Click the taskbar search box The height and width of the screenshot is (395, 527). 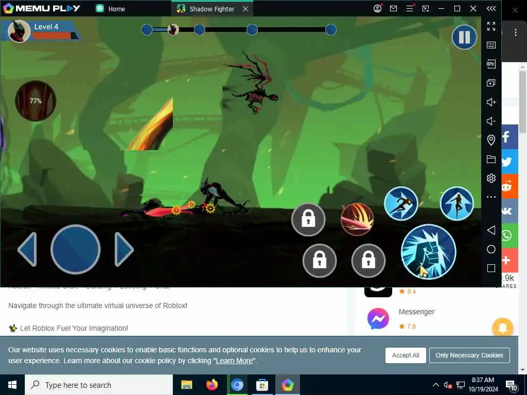coord(99,385)
